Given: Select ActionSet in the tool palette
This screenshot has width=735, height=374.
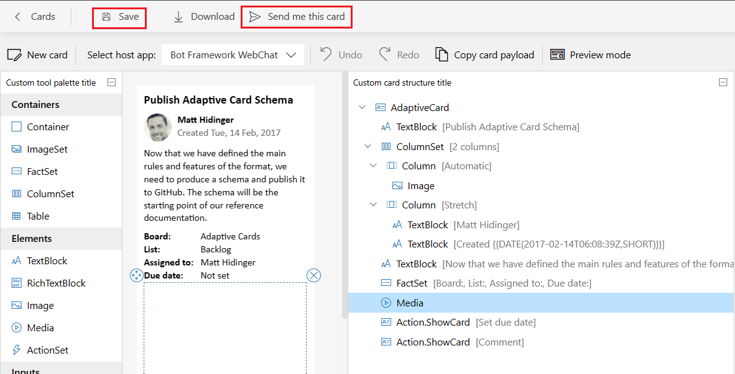Looking at the screenshot, I should pos(61,350).
